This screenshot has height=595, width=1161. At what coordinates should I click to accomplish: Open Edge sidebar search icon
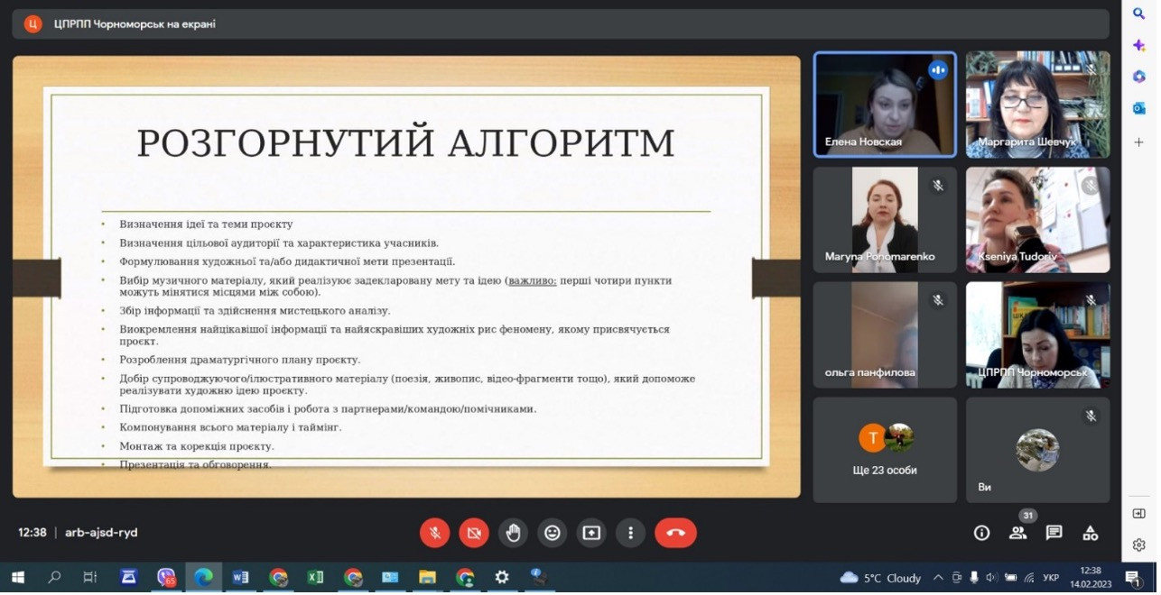pyautogui.click(x=1139, y=14)
